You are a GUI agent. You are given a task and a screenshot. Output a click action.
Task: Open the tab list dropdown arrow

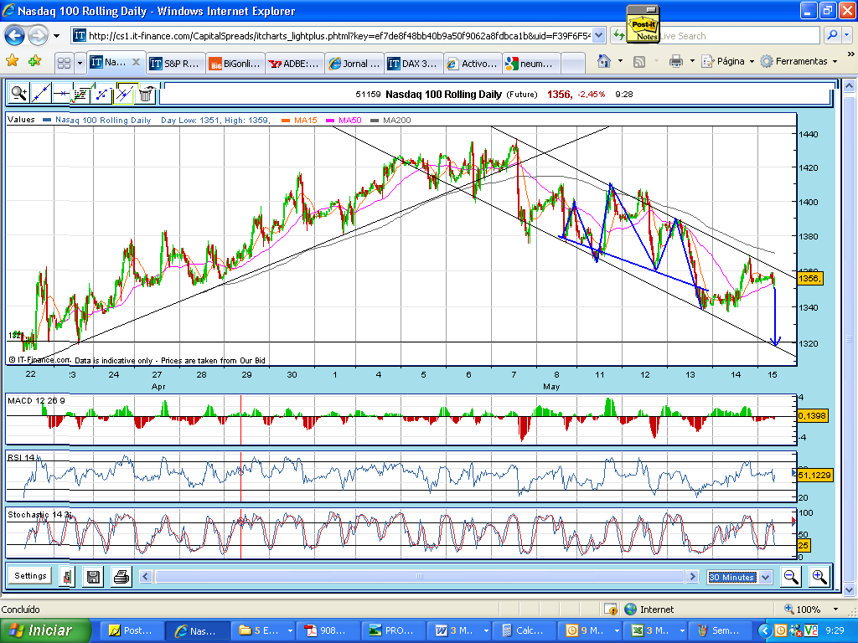point(80,64)
